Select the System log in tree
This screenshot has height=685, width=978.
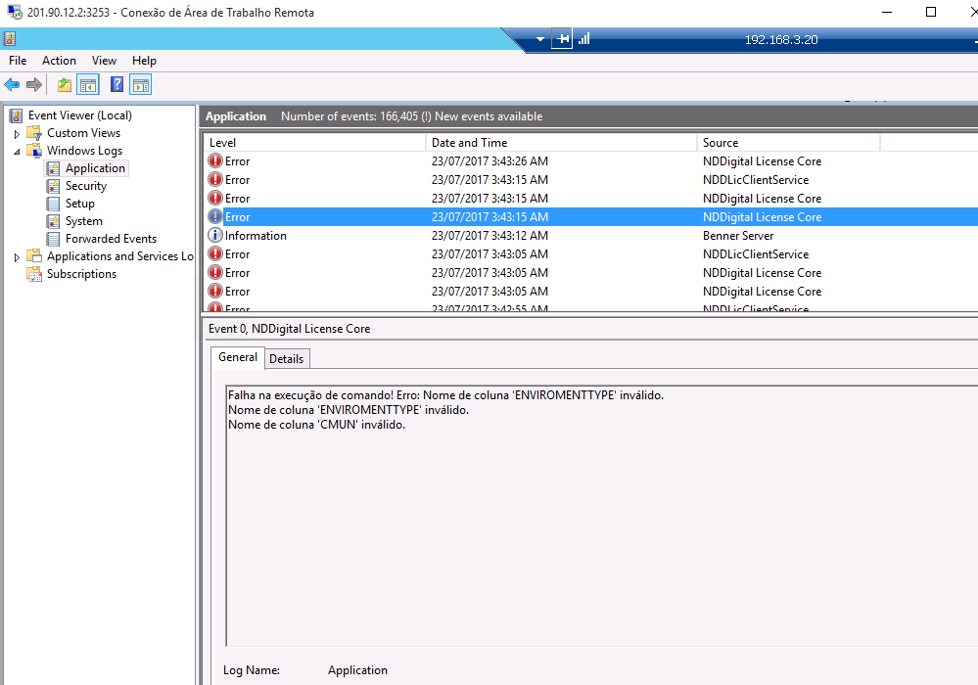pyautogui.click(x=83, y=221)
